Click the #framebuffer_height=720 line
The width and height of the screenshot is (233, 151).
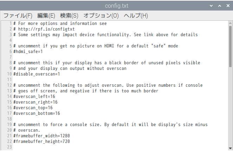(x=41, y=142)
